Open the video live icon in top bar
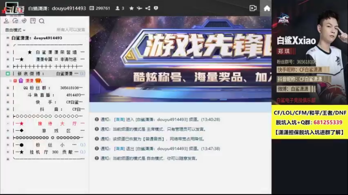The image size is (348, 195). pyautogui.click(x=253, y=8)
